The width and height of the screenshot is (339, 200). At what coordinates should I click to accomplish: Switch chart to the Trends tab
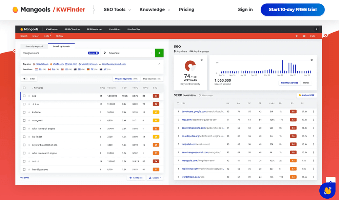306,83
